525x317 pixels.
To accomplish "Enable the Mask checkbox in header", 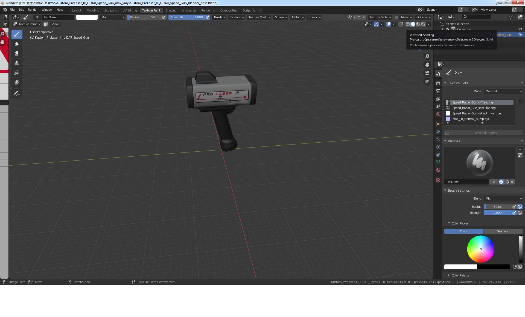I will tap(396, 17).
